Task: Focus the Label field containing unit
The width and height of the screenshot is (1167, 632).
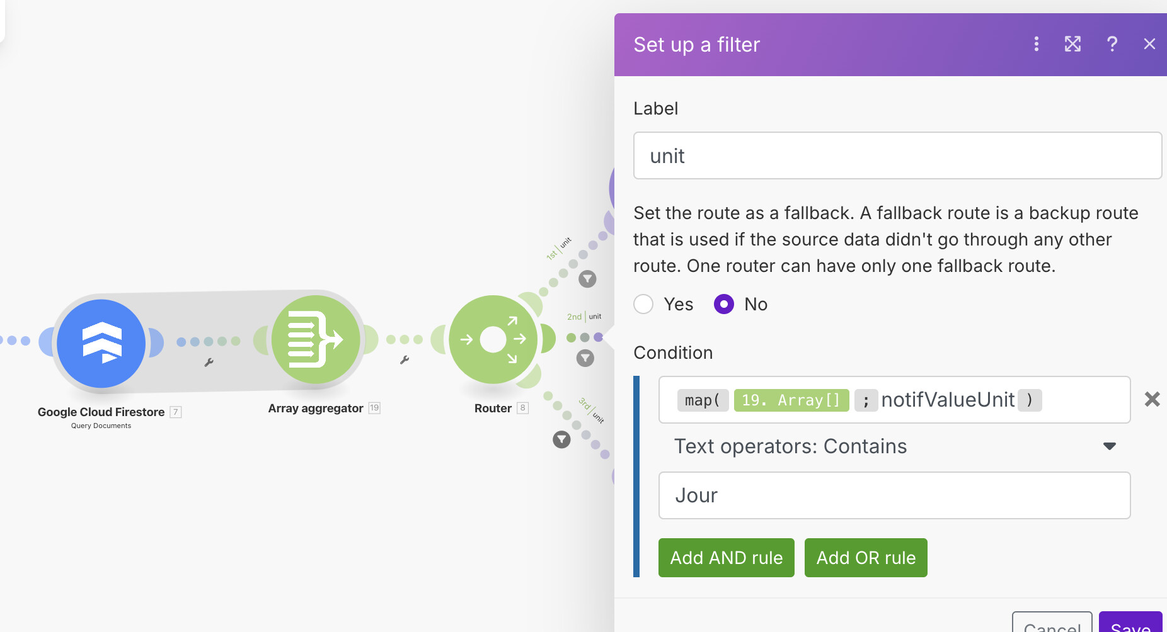Action: click(x=897, y=155)
